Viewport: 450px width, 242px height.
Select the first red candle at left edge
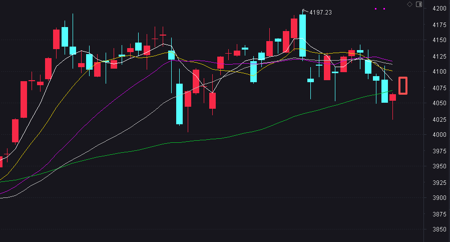tap(1, 161)
